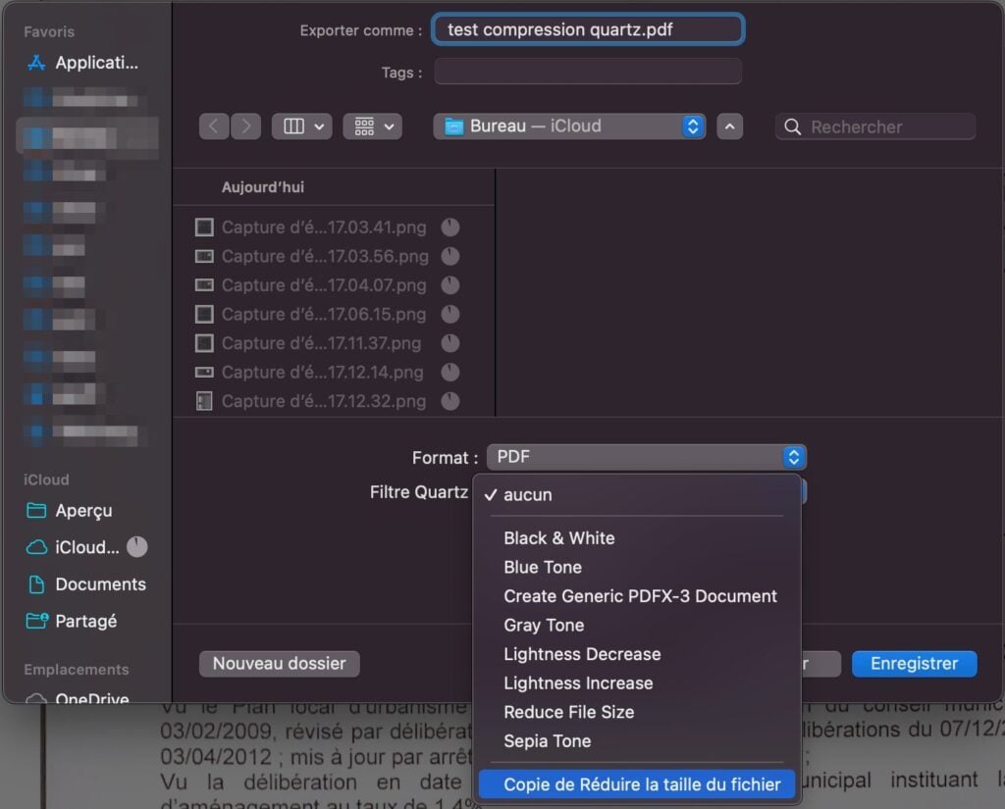Click the Rechercher search field
The width and height of the screenshot is (1005, 809).
pos(875,126)
